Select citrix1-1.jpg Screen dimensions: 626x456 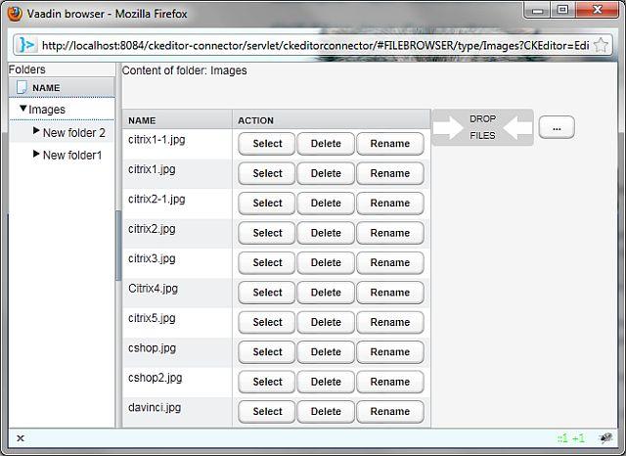pyautogui.click(x=267, y=144)
